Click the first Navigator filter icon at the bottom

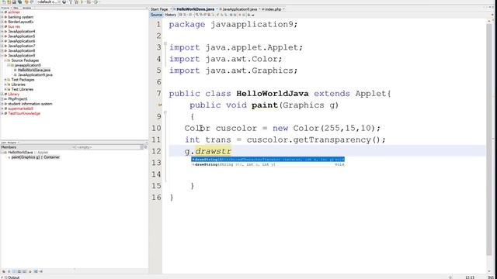point(4,271)
